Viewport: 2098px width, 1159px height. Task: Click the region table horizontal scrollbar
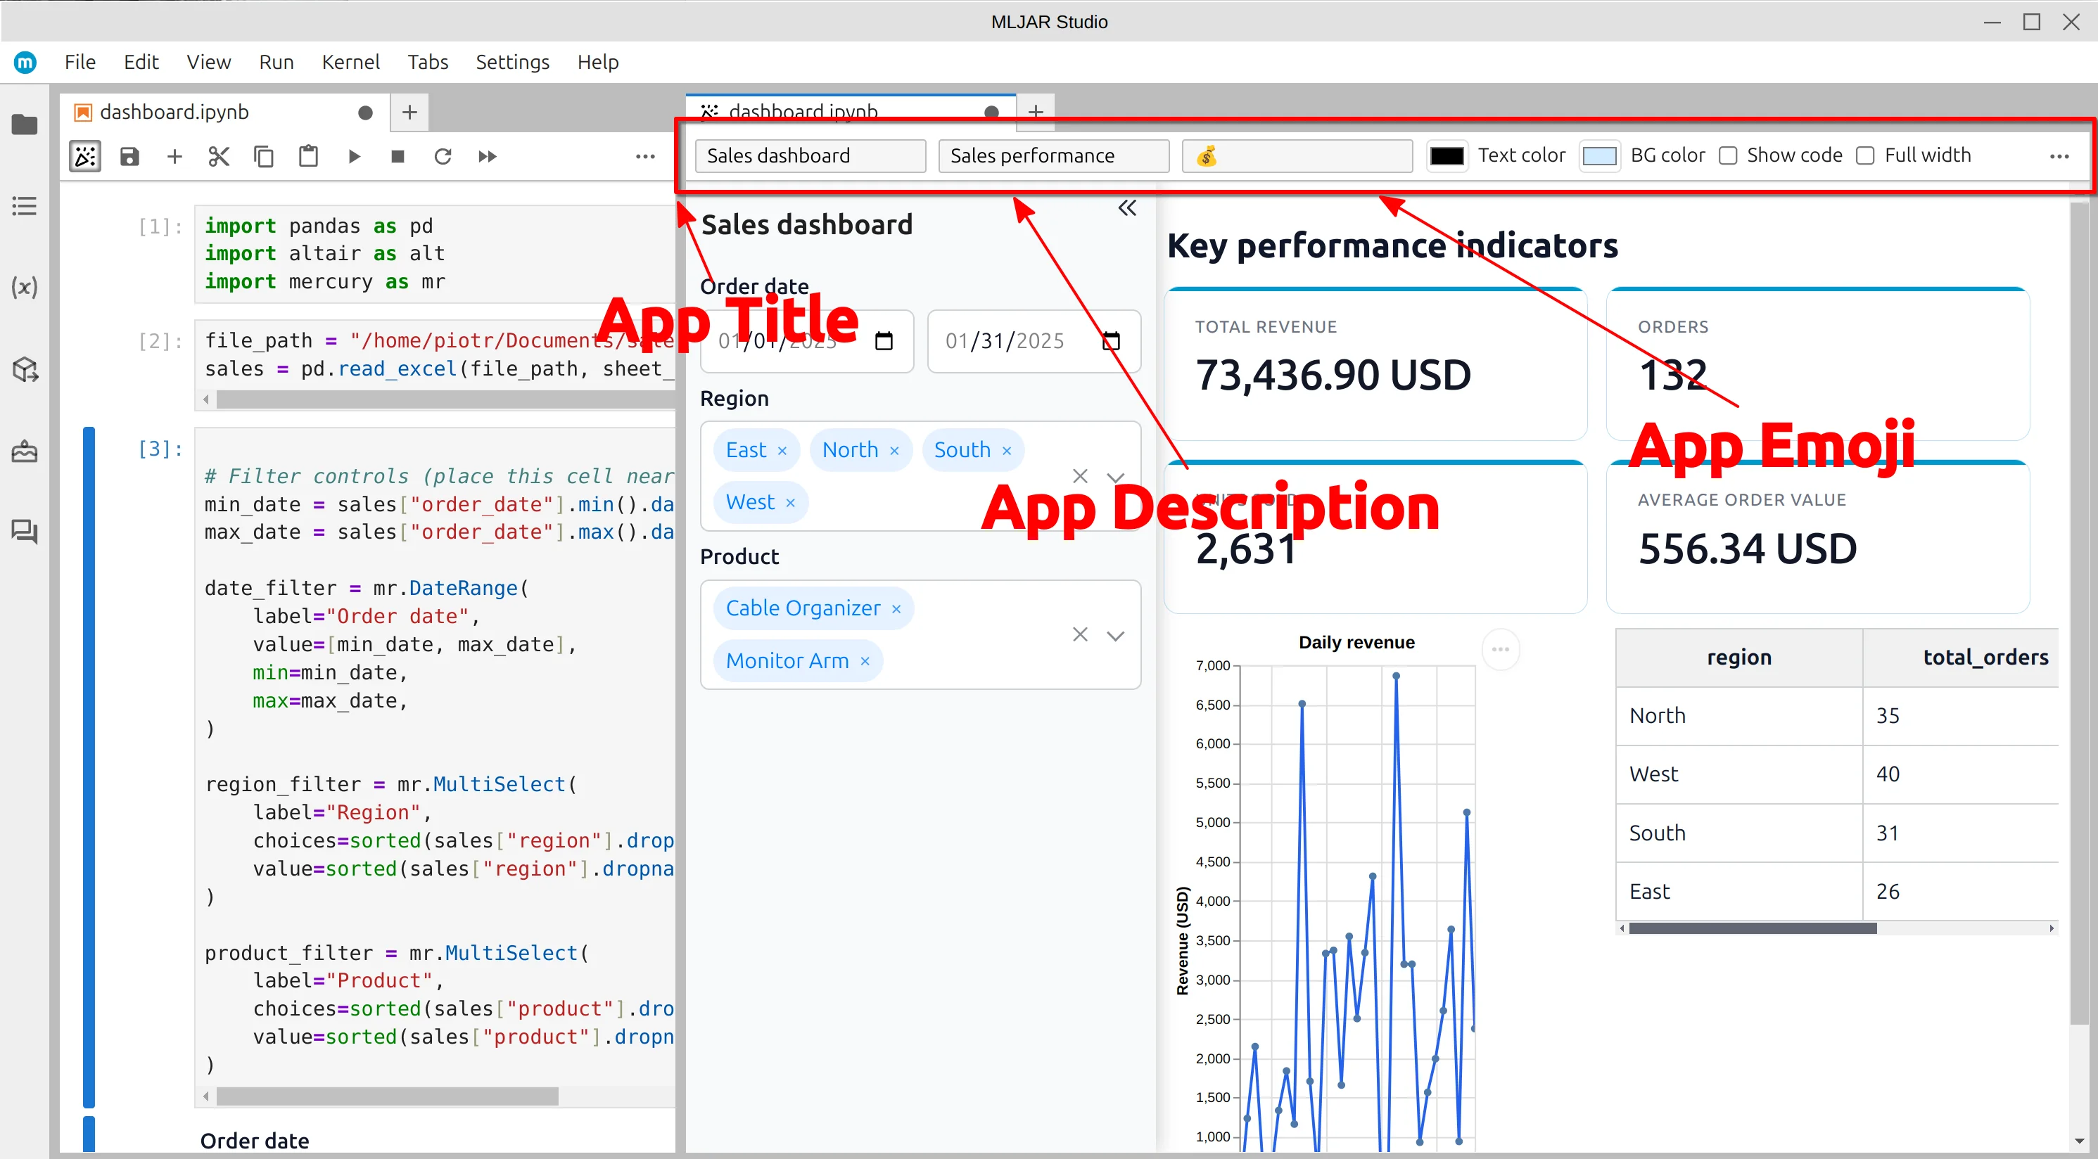point(1752,928)
